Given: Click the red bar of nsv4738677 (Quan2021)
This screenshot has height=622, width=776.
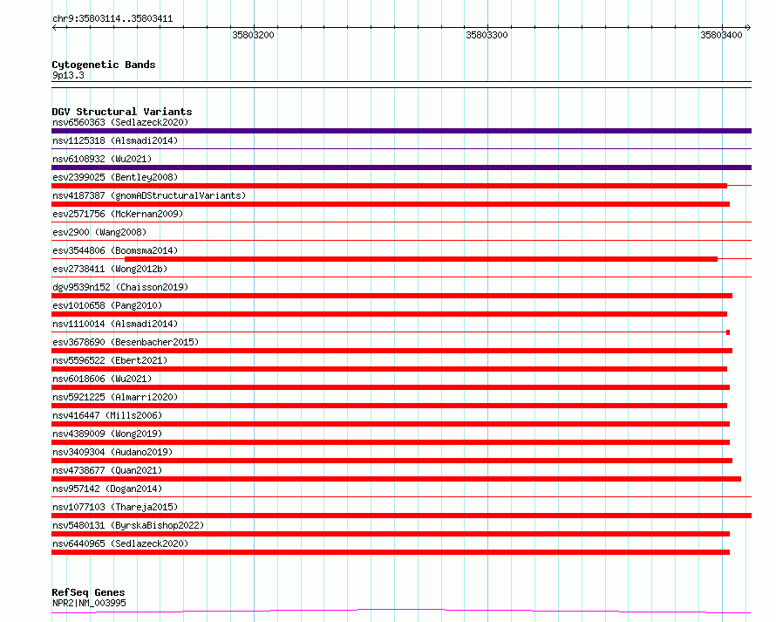Looking at the screenshot, I should (397, 479).
